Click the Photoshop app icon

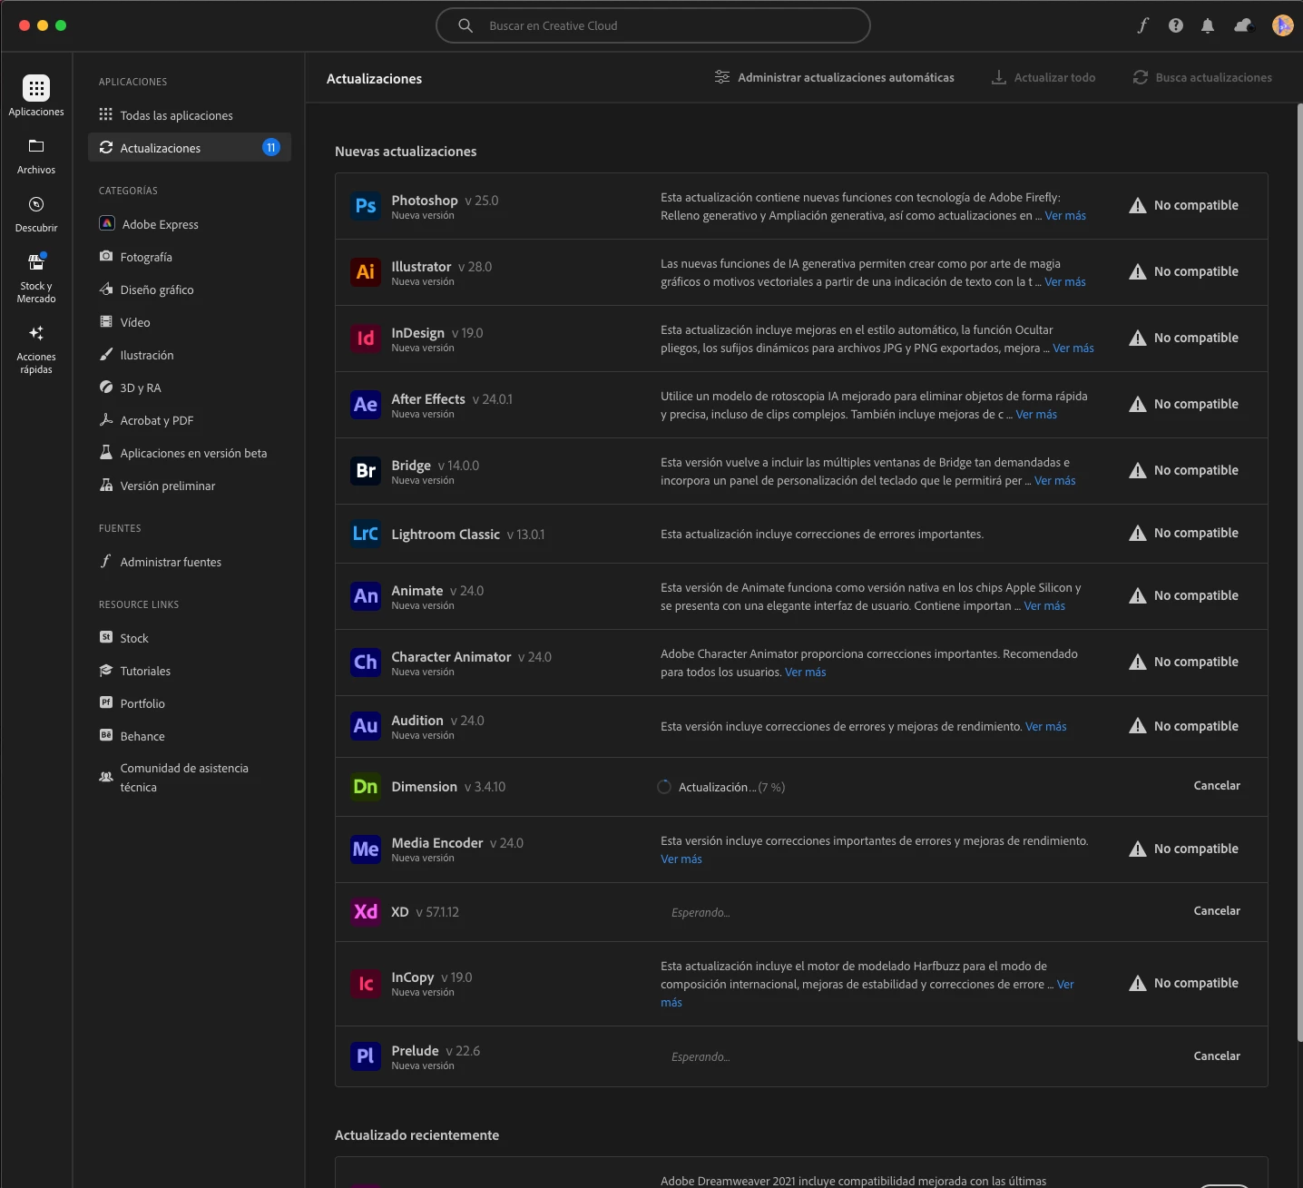coord(366,206)
